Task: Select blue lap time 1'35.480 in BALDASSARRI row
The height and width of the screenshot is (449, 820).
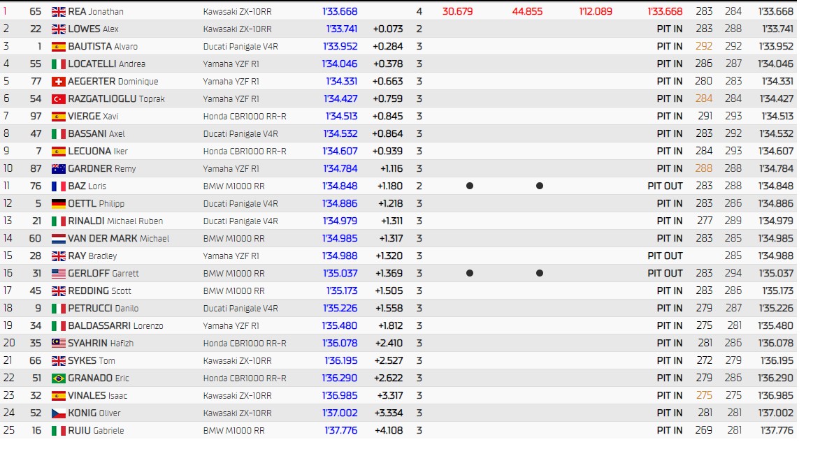Action: tap(340, 326)
